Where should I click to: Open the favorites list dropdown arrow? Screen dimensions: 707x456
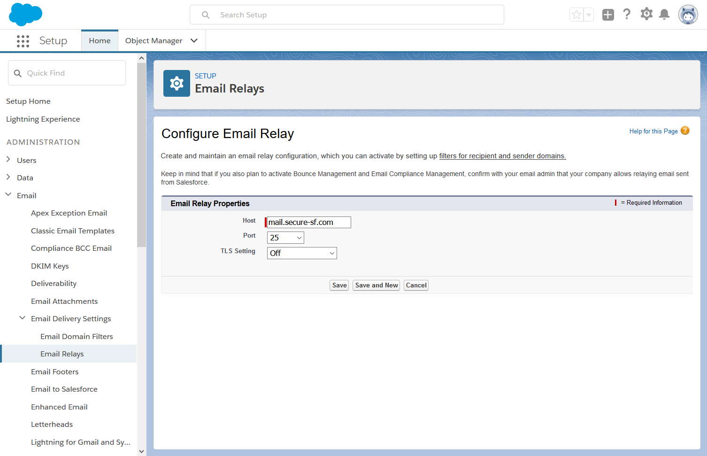589,15
